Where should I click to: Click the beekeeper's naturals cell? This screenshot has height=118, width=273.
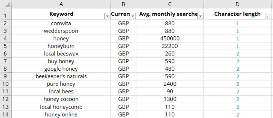tap(61, 76)
